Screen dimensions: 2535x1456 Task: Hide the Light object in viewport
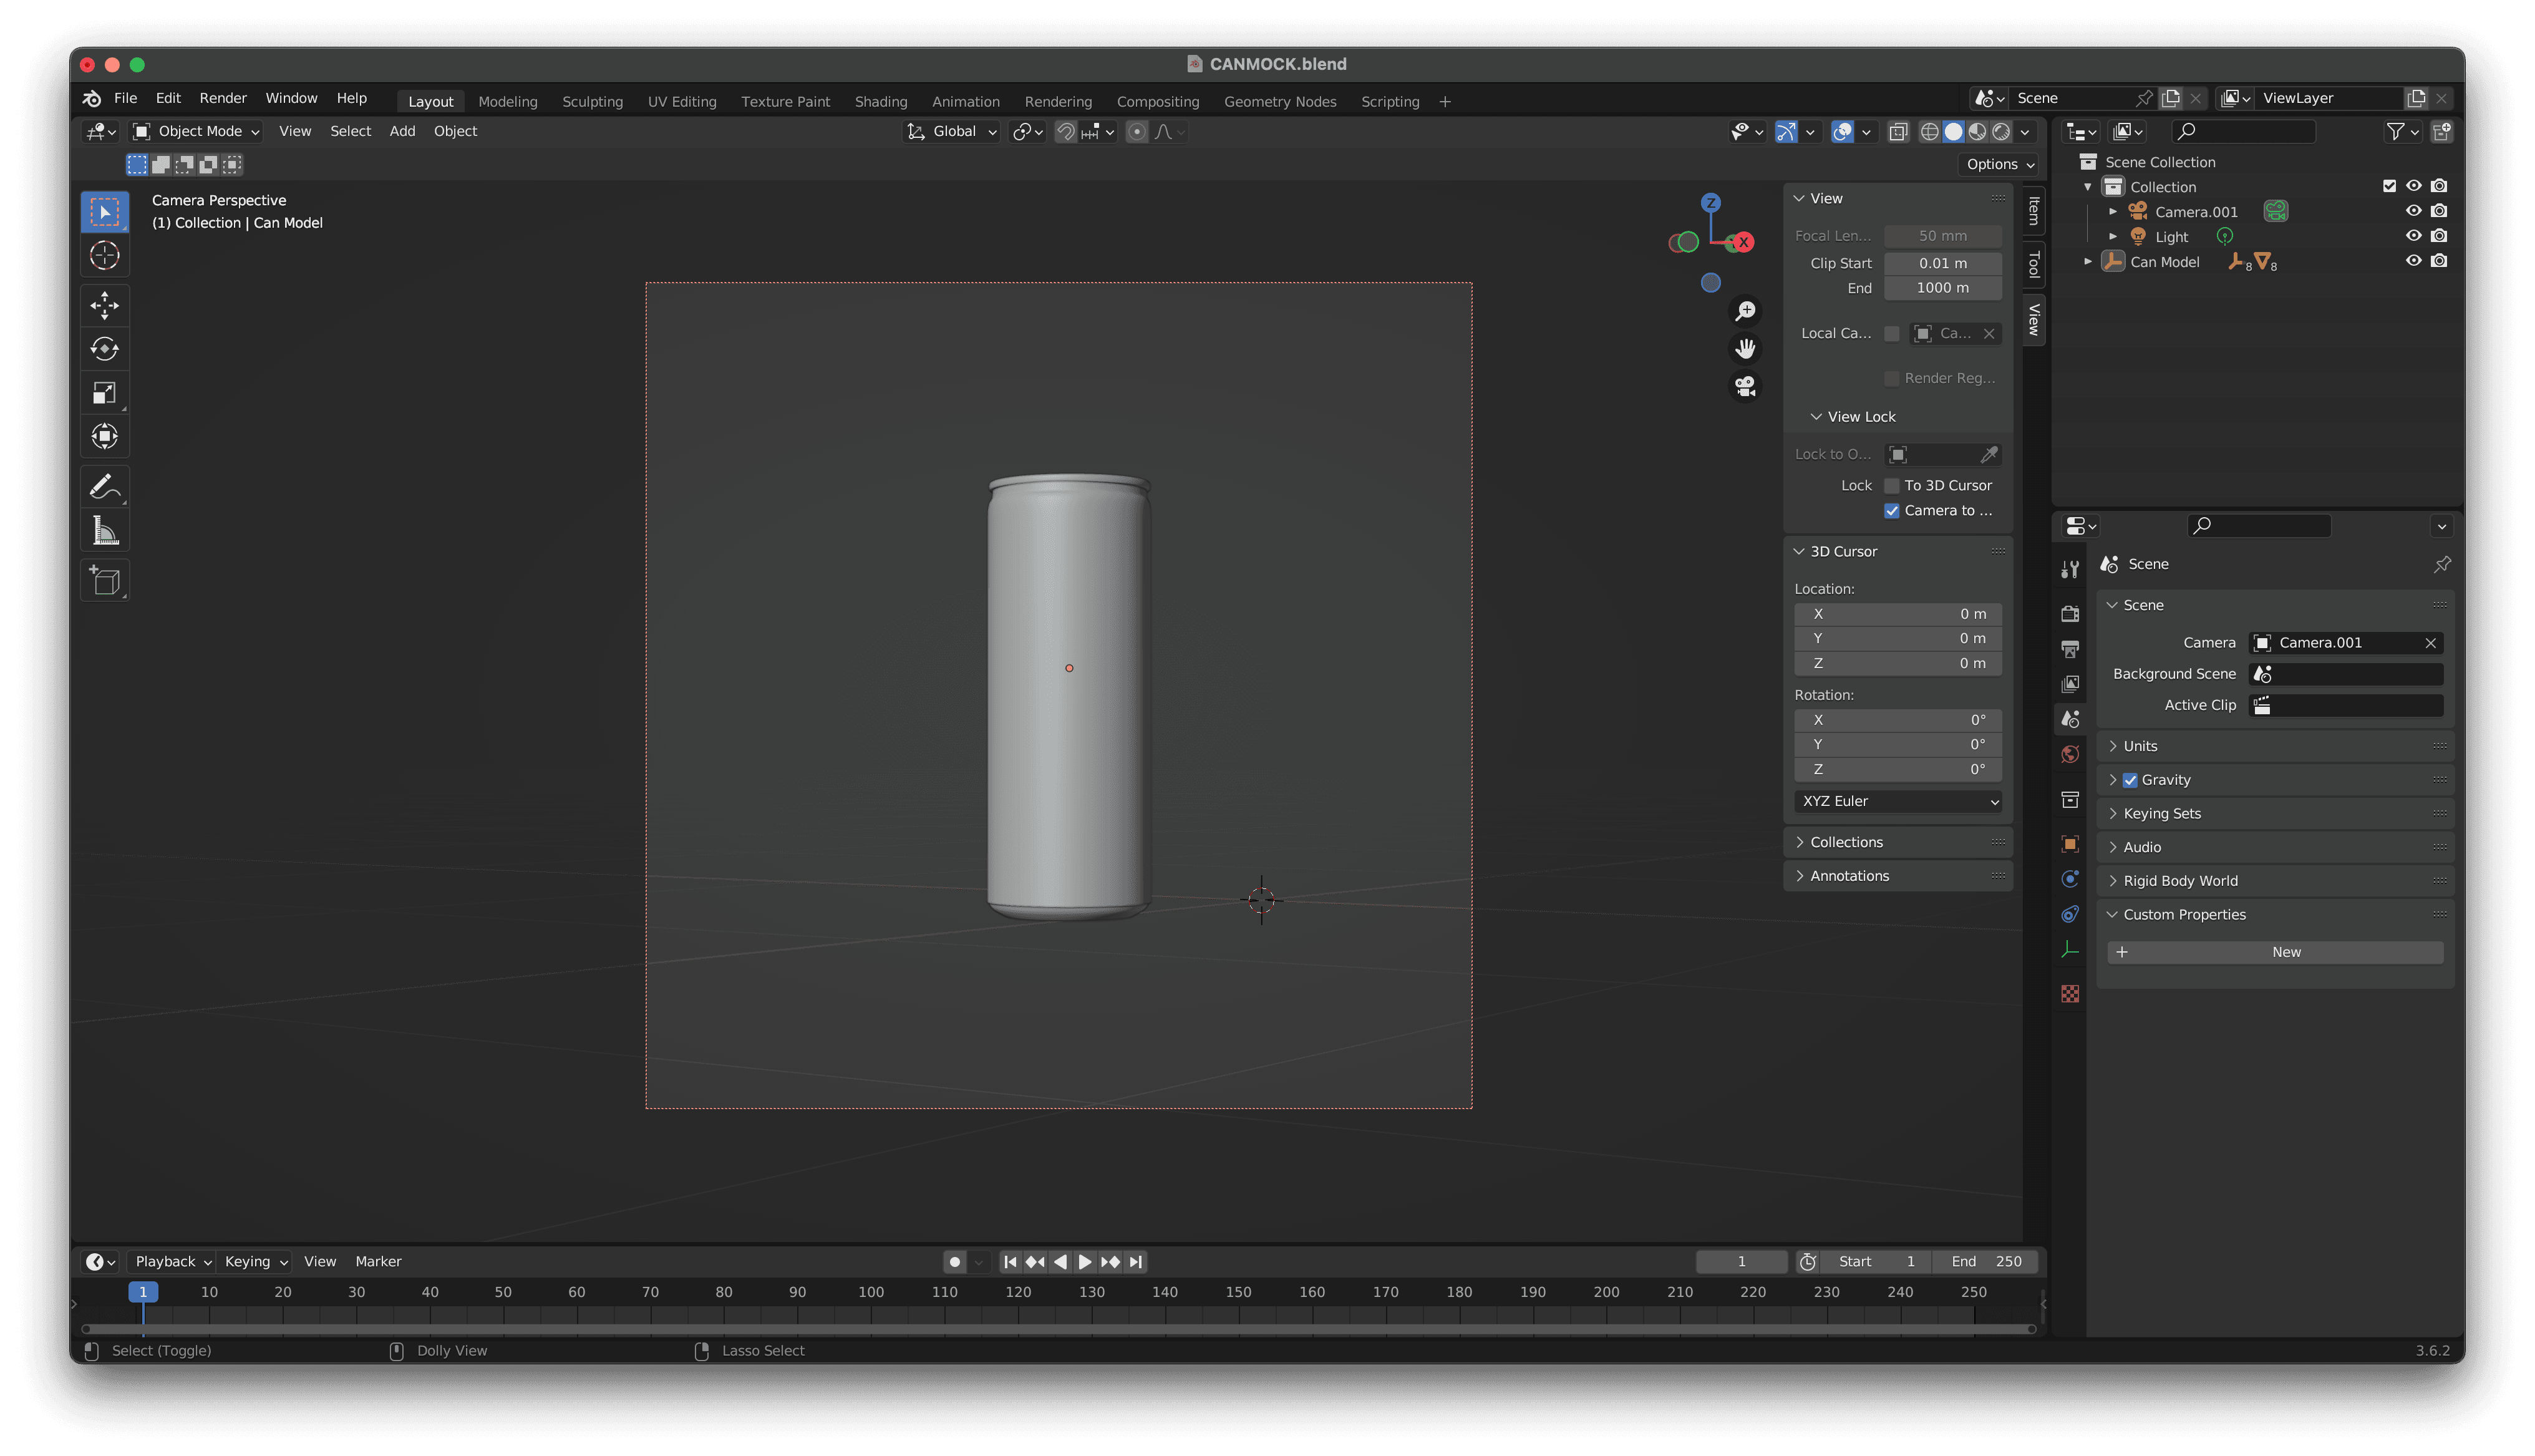pos(2413,236)
